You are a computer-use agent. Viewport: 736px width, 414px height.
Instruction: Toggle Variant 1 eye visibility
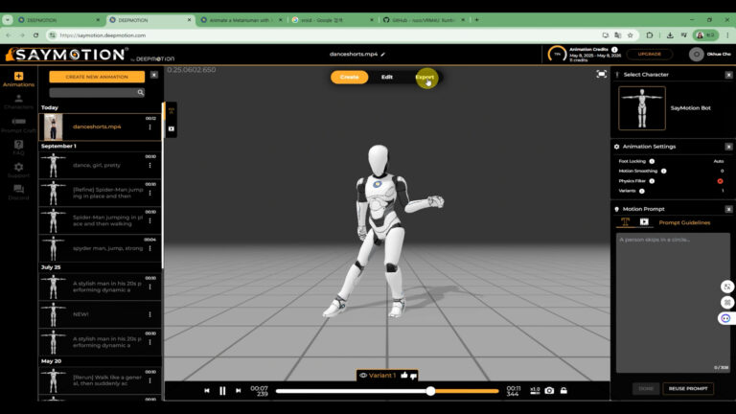tap(364, 376)
